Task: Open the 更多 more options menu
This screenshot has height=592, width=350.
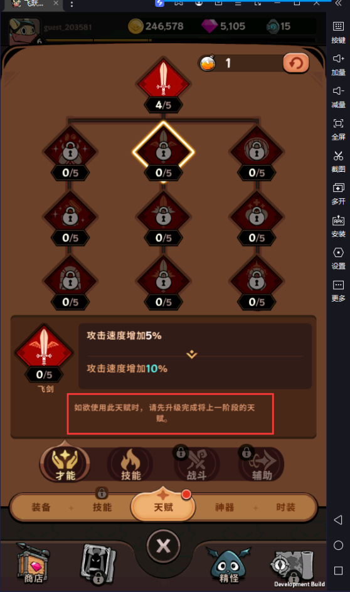Action: click(x=338, y=290)
